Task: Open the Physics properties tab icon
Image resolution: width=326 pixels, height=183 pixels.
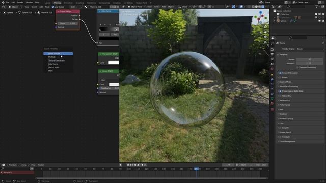Action: (272, 89)
